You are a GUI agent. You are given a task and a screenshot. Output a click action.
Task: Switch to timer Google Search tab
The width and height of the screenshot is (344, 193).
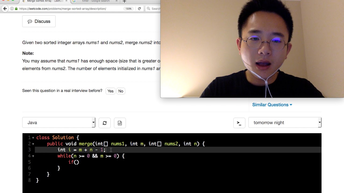(x=95, y=1)
